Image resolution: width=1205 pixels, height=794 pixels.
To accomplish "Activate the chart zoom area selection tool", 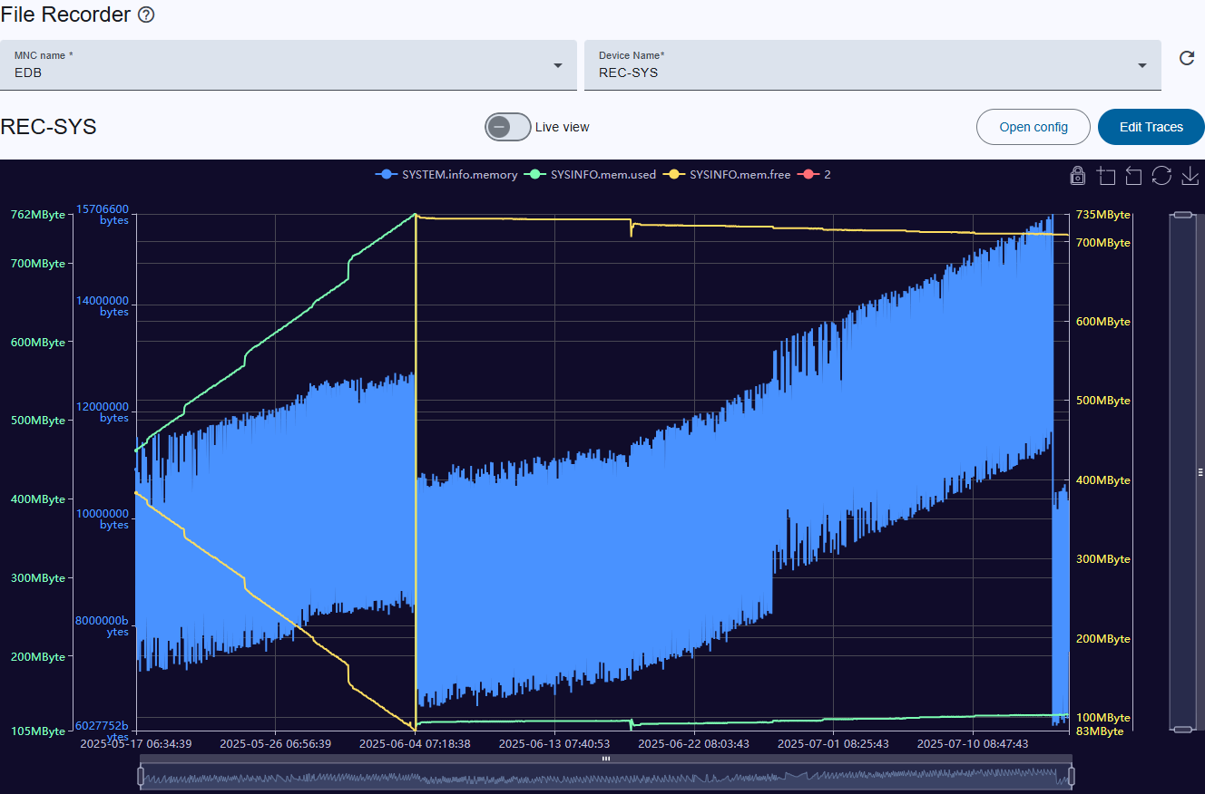I will (1105, 175).
